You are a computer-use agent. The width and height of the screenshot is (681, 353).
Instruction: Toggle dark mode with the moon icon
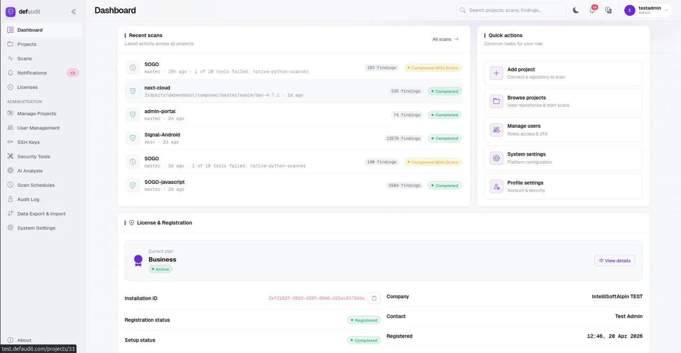click(x=576, y=10)
